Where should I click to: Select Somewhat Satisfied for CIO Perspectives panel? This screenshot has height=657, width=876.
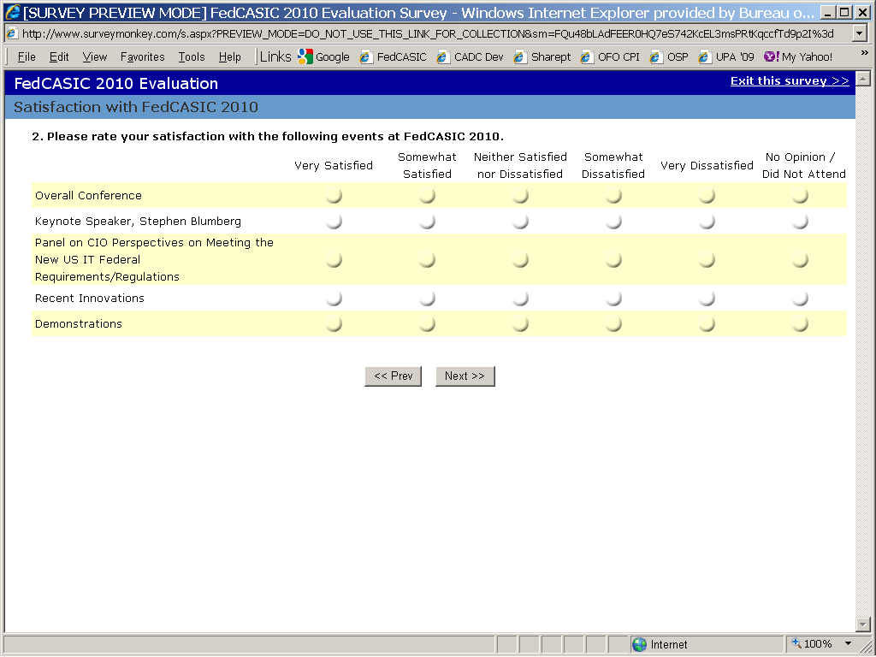(428, 260)
